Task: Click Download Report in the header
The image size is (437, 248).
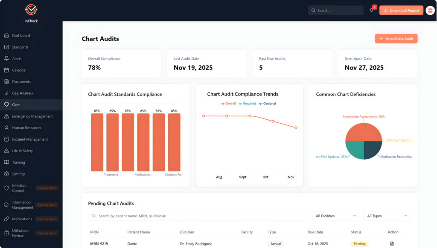Action: click(x=401, y=9)
